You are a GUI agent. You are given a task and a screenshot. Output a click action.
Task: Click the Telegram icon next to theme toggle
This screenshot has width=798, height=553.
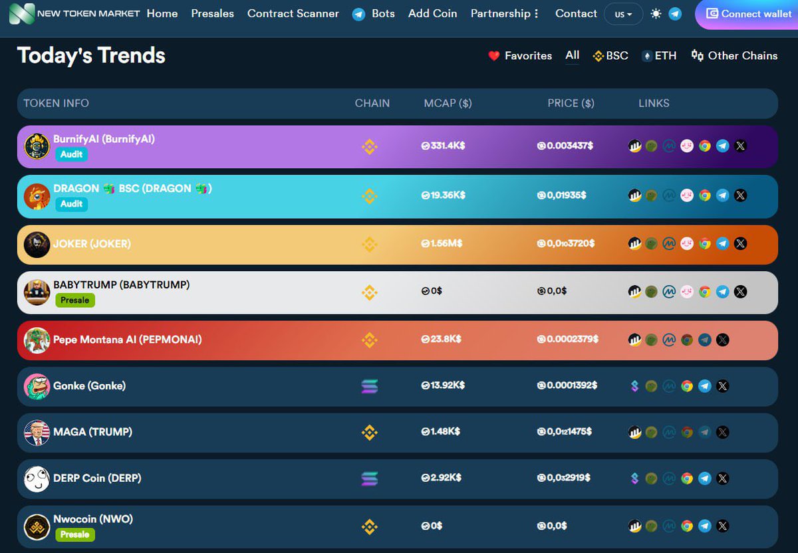(675, 13)
